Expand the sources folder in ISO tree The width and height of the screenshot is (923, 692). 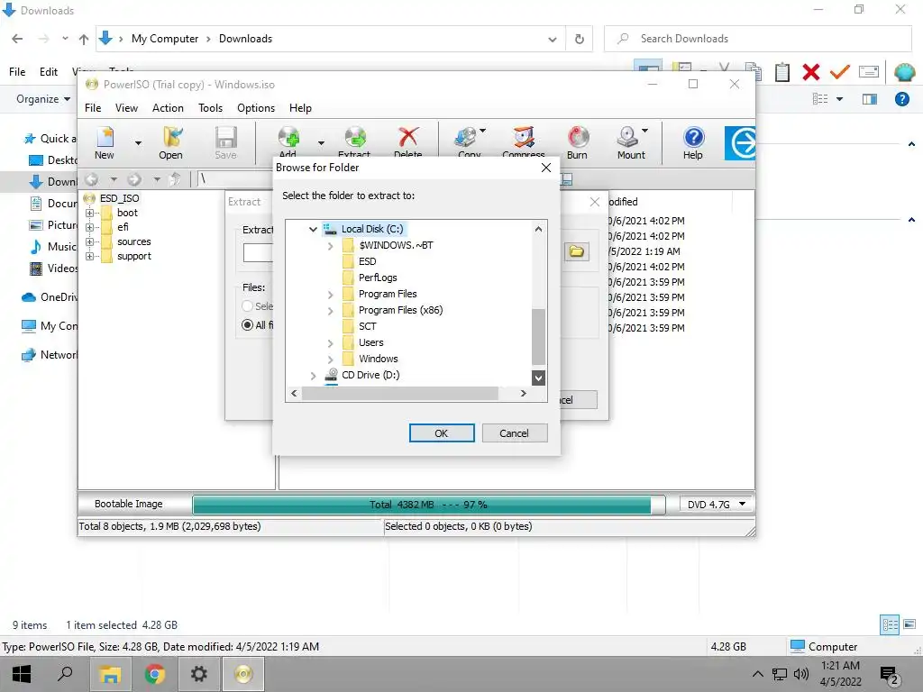89,241
